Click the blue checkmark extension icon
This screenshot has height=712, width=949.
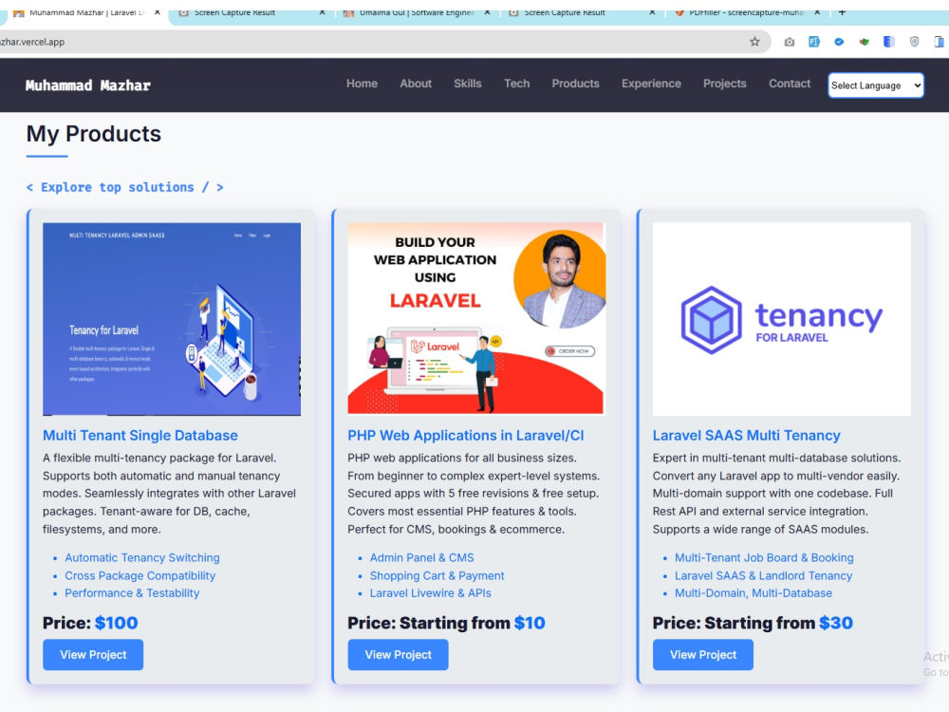(x=839, y=42)
